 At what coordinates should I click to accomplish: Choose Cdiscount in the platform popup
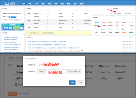(x=96, y=26)
